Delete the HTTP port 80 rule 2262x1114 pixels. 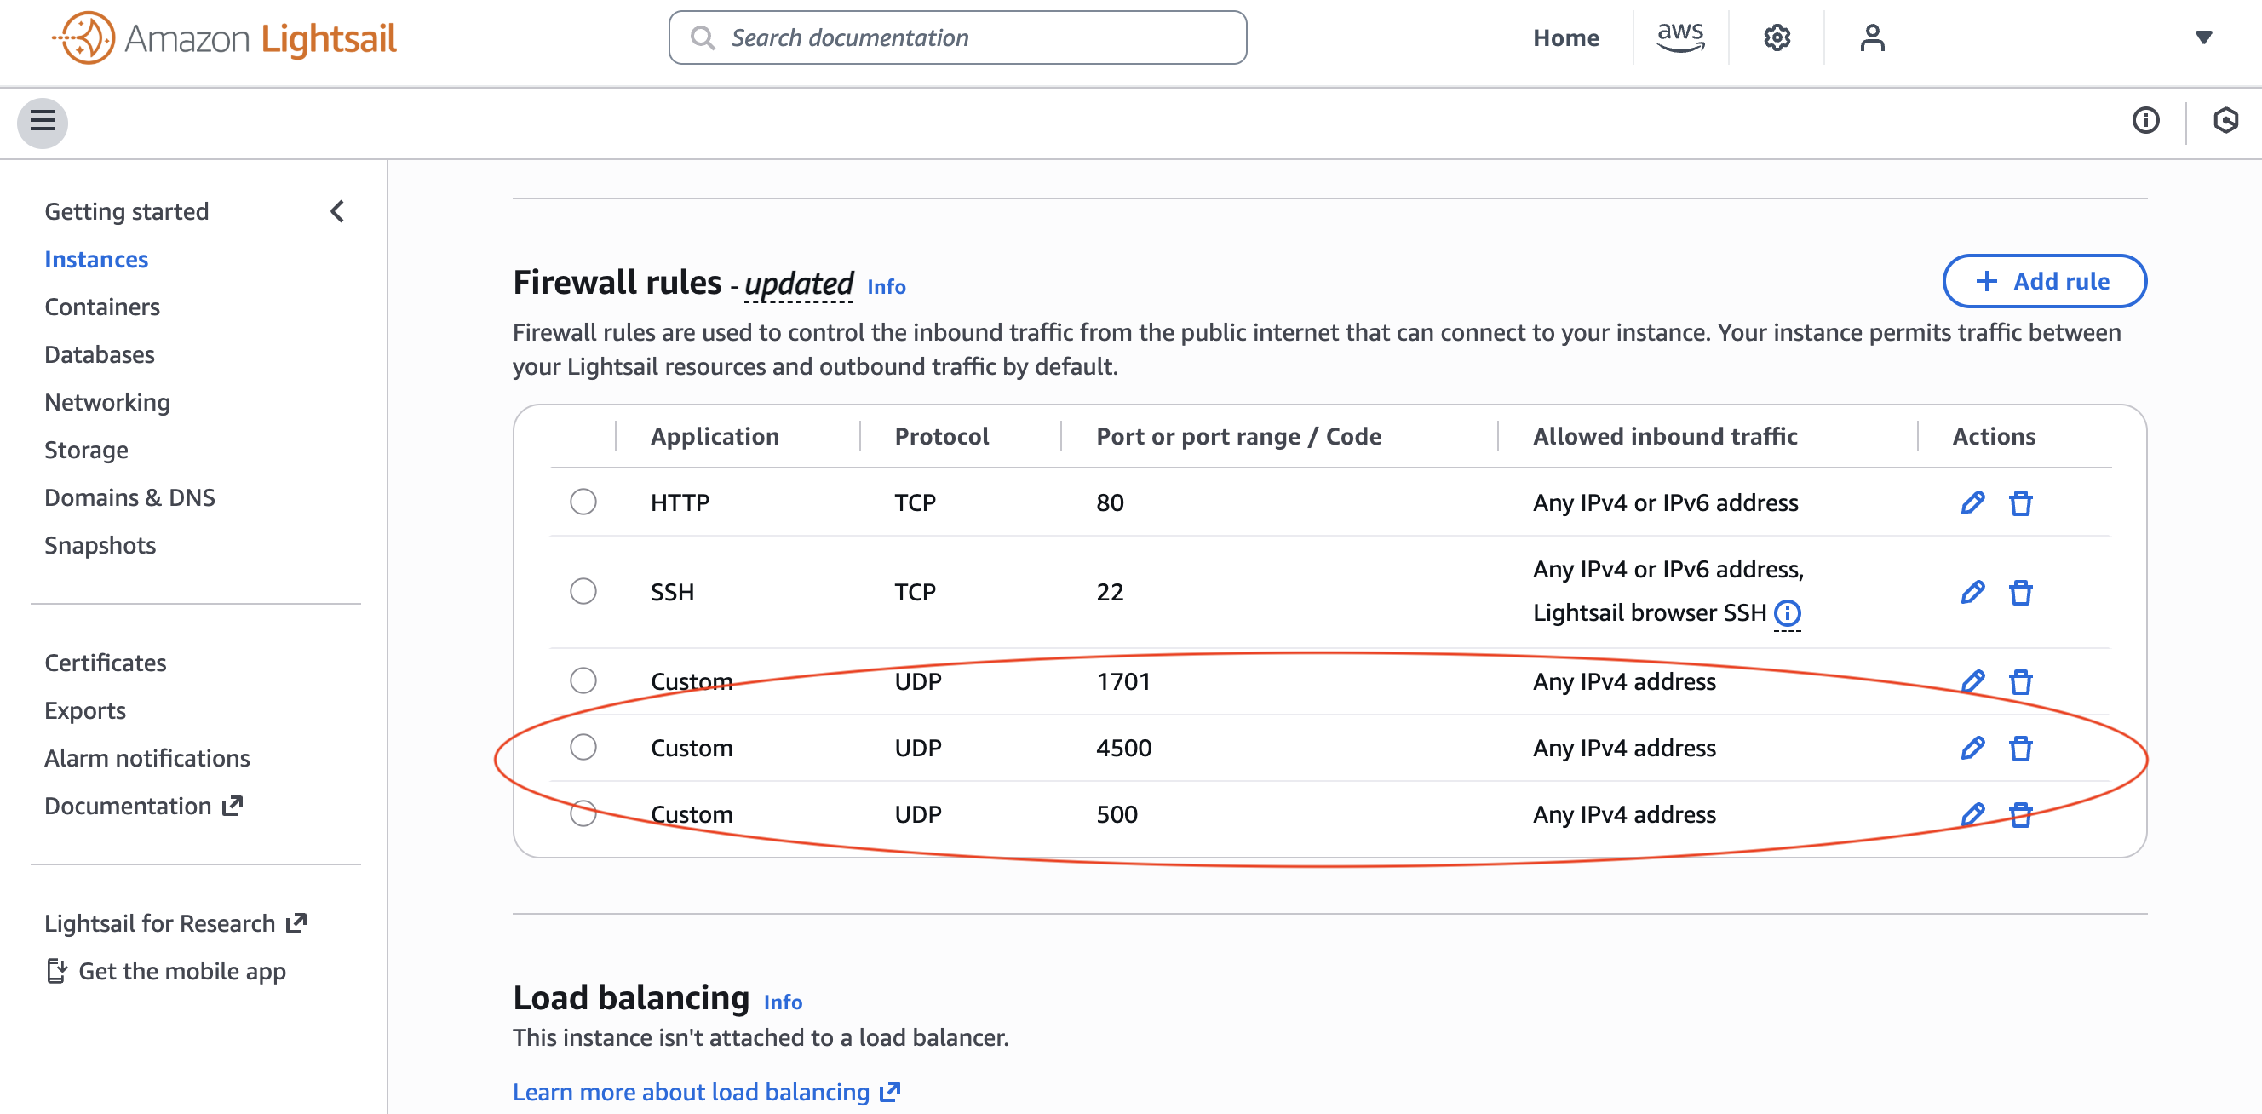point(2020,502)
